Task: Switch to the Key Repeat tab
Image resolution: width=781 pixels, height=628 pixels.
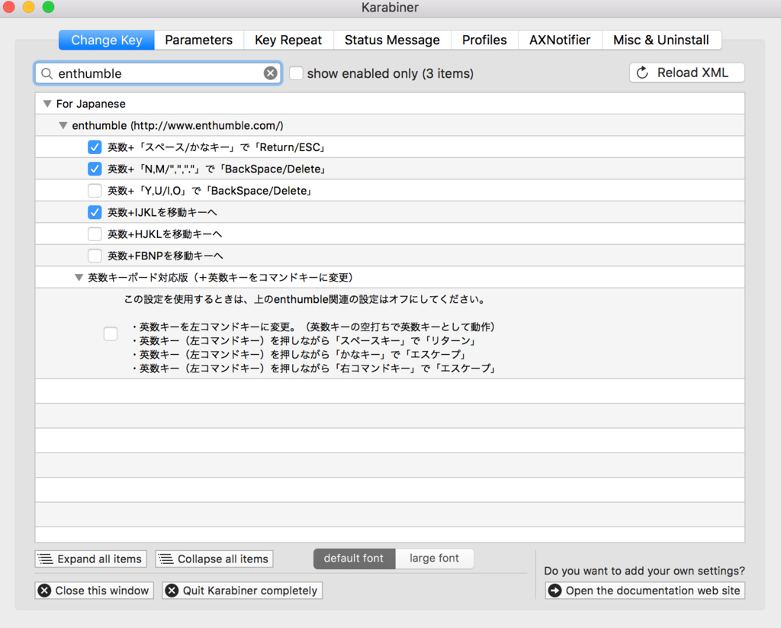Action: [288, 40]
